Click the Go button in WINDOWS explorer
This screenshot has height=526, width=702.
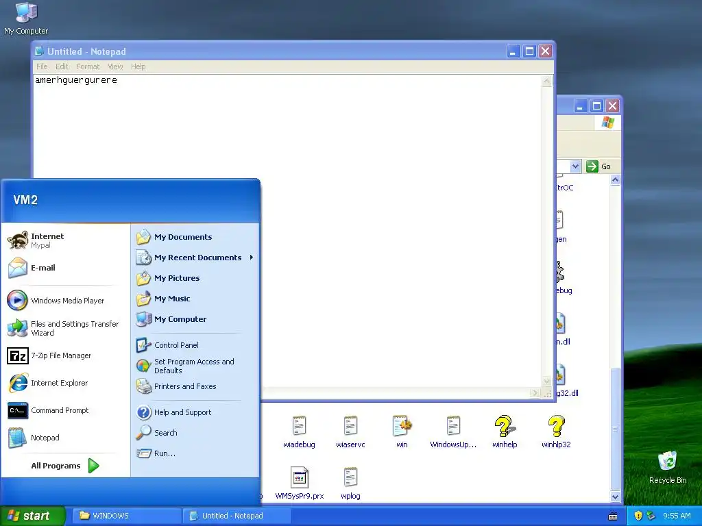[x=598, y=166]
